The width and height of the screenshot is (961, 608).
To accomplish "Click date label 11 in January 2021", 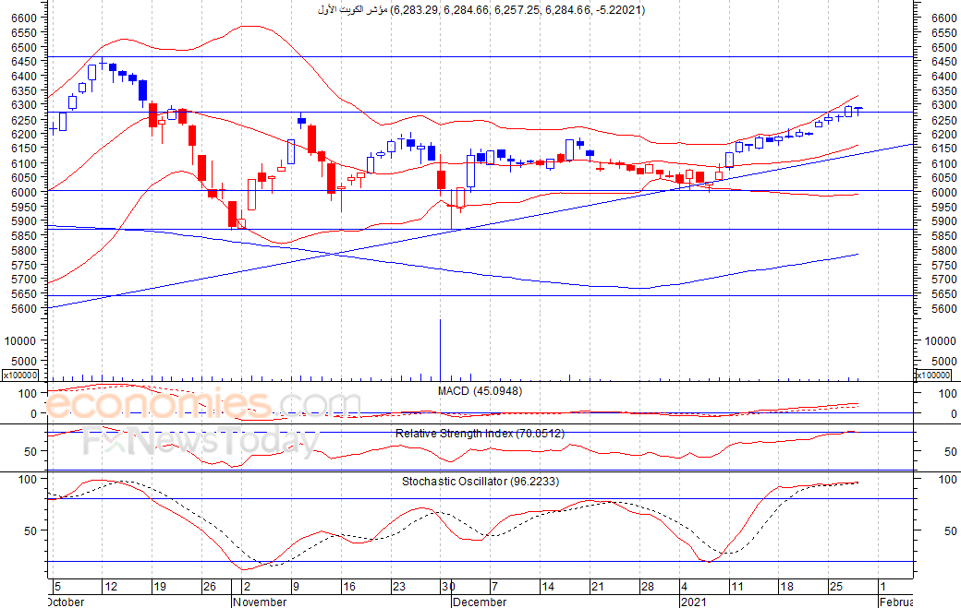I will pyautogui.click(x=736, y=587).
